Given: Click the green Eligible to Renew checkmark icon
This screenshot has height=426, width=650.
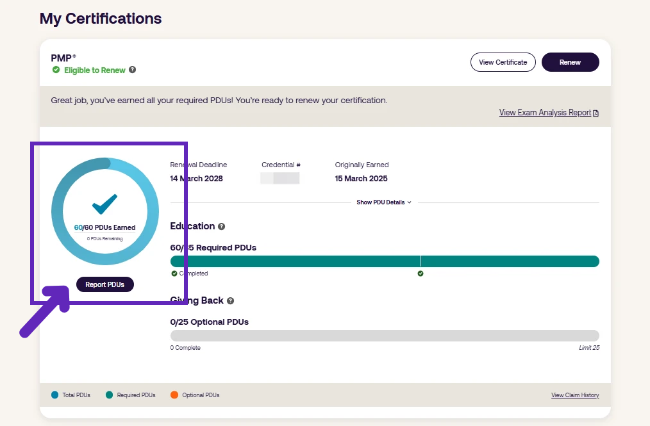Looking at the screenshot, I should pyautogui.click(x=56, y=70).
